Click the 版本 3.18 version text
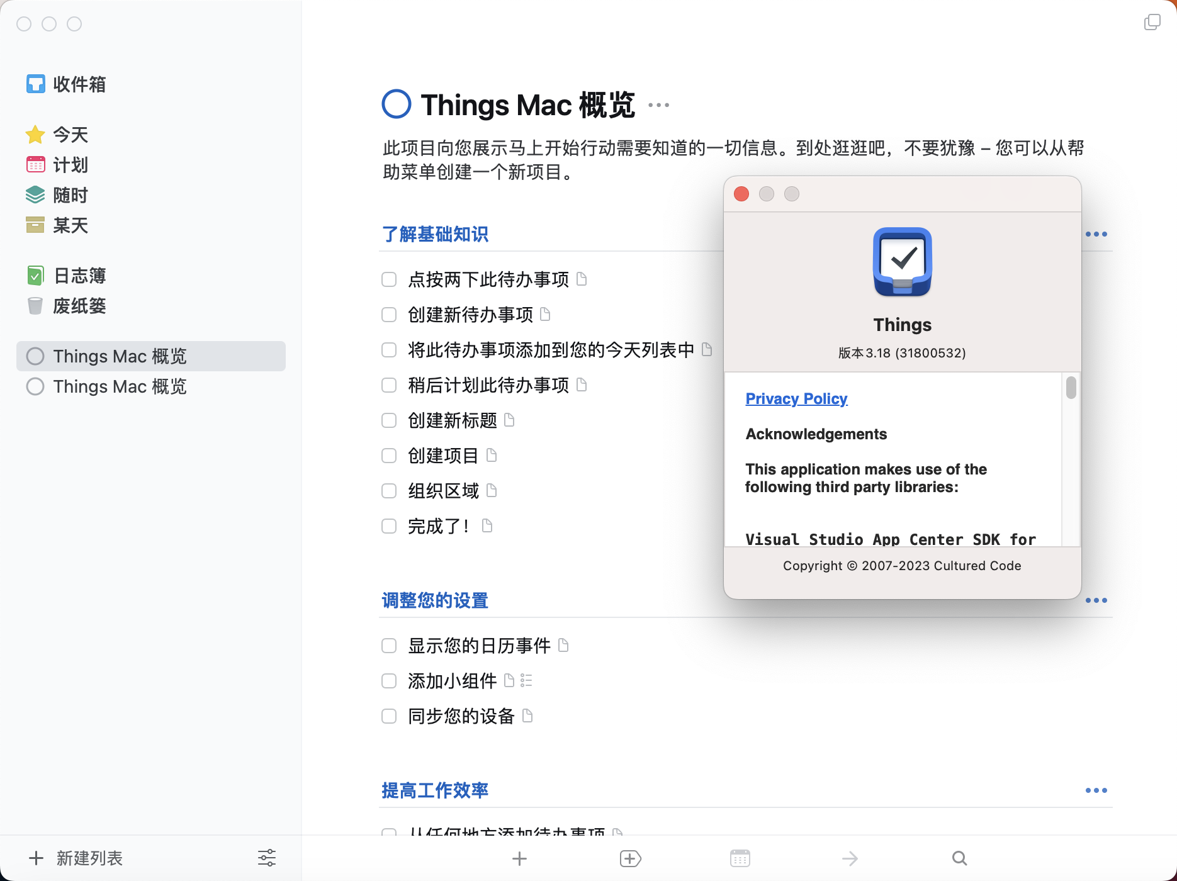The image size is (1177, 881). tap(902, 353)
